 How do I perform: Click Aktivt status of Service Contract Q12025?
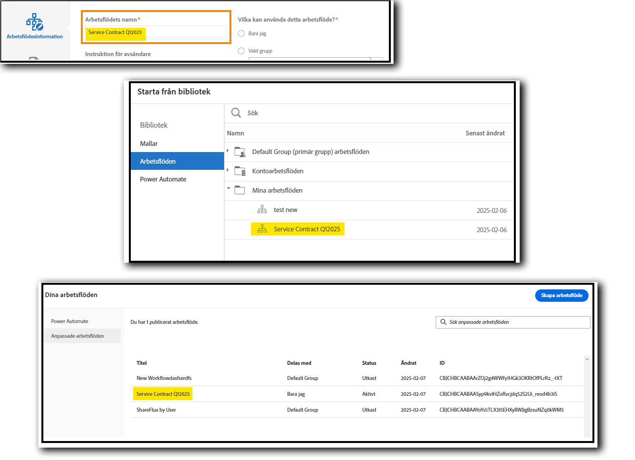pyautogui.click(x=369, y=394)
